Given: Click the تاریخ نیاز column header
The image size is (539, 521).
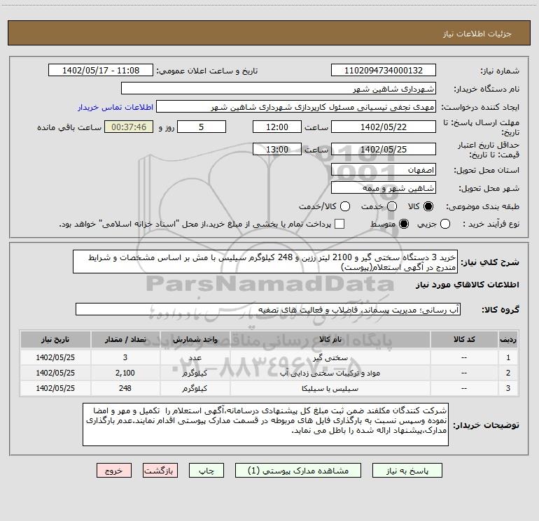Looking at the screenshot, I should click(x=55, y=339).
